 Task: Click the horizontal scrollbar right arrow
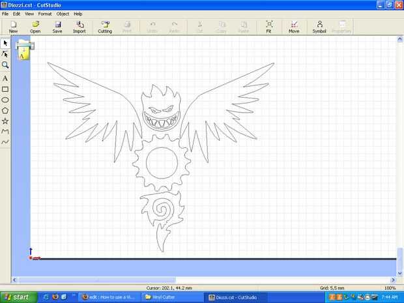pyautogui.click(x=393, y=280)
